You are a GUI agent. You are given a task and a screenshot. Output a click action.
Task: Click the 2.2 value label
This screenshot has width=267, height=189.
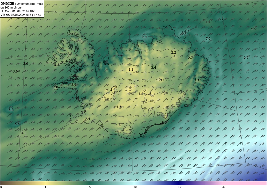[x=174, y=53]
